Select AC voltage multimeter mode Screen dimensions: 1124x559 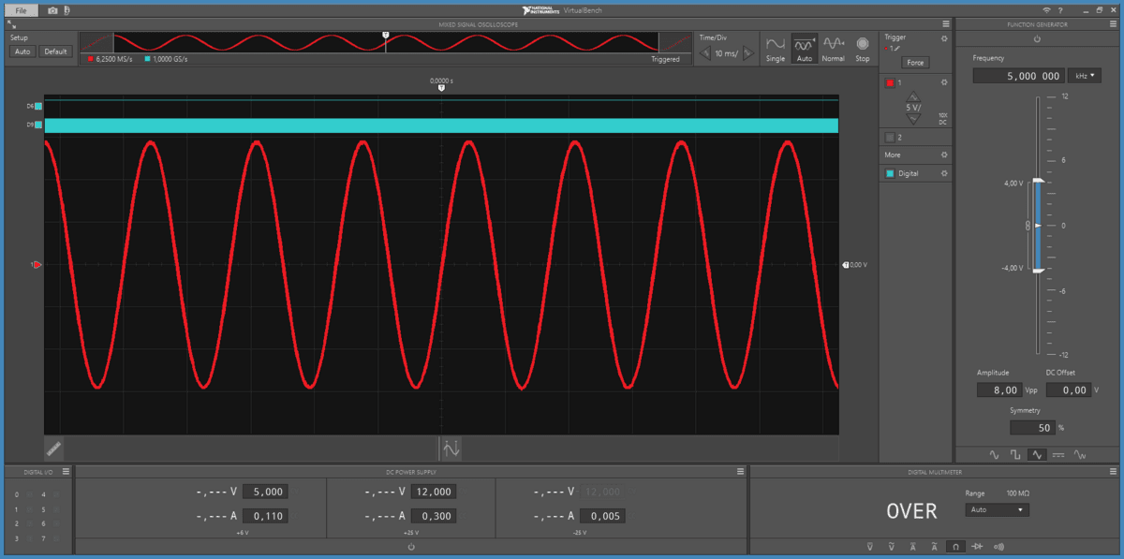[891, 546]
